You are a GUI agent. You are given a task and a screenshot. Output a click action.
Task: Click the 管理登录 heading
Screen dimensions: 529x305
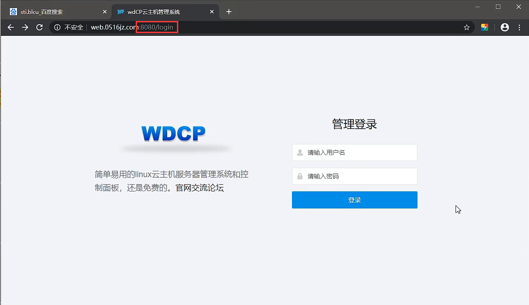click(x=354, y=124)
